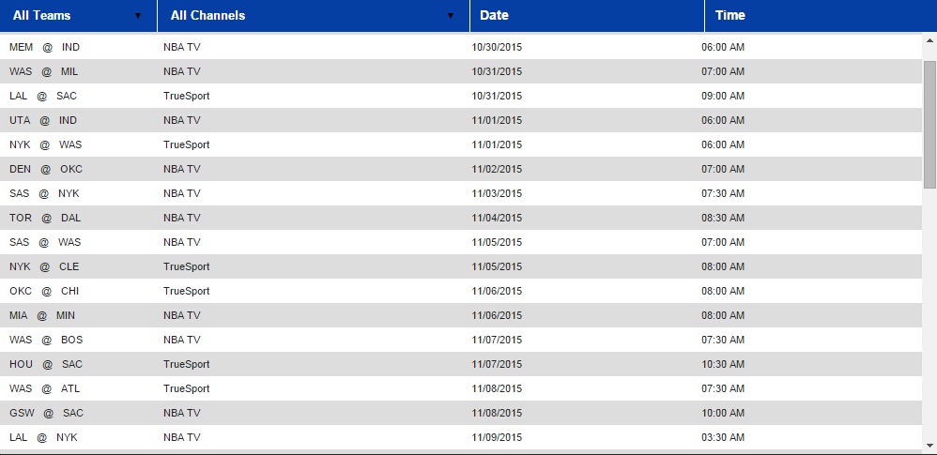
Task: Click NBA TV channel for DEN @ OKC
Action: (181, 169)
